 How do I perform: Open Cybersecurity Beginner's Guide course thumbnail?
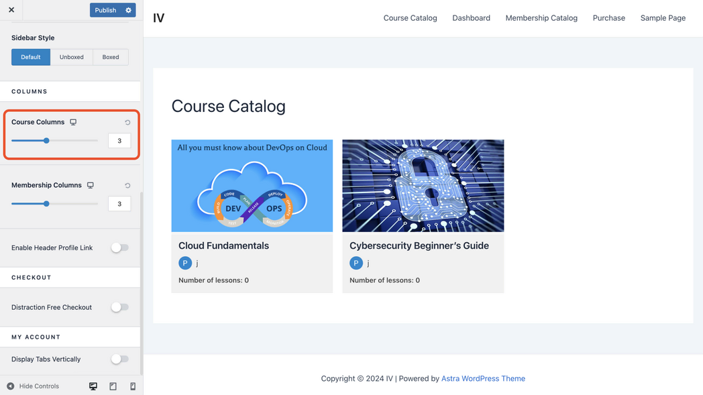[423, 186]
